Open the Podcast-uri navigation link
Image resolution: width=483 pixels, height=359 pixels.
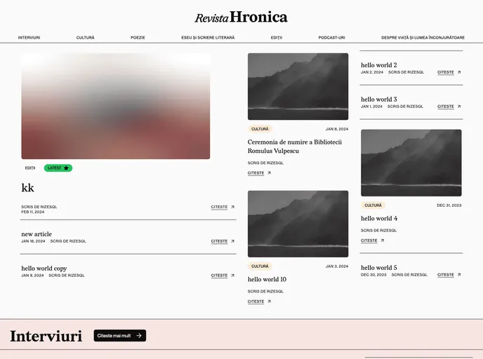[x=331, y=37]
